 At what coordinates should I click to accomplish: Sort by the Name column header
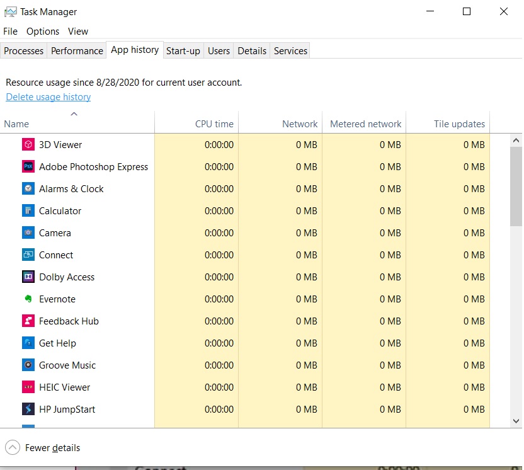click(16, 124)
